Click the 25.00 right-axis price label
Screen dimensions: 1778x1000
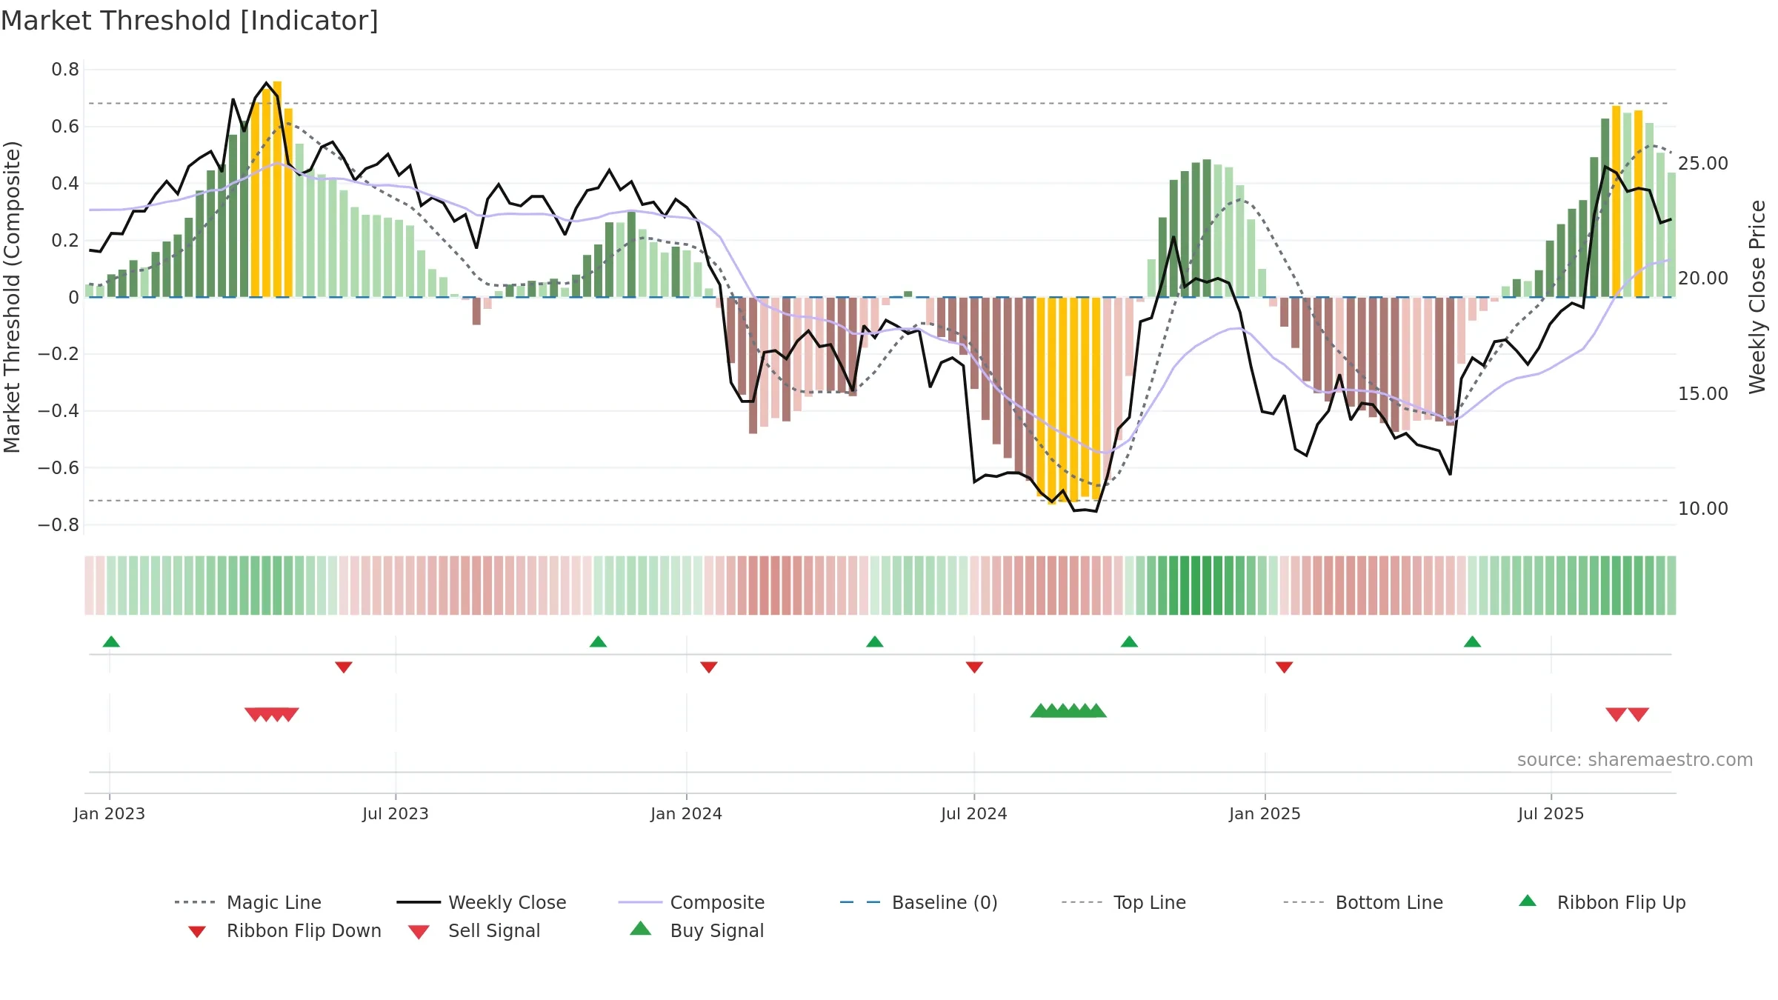click(x=1703, y=163)
